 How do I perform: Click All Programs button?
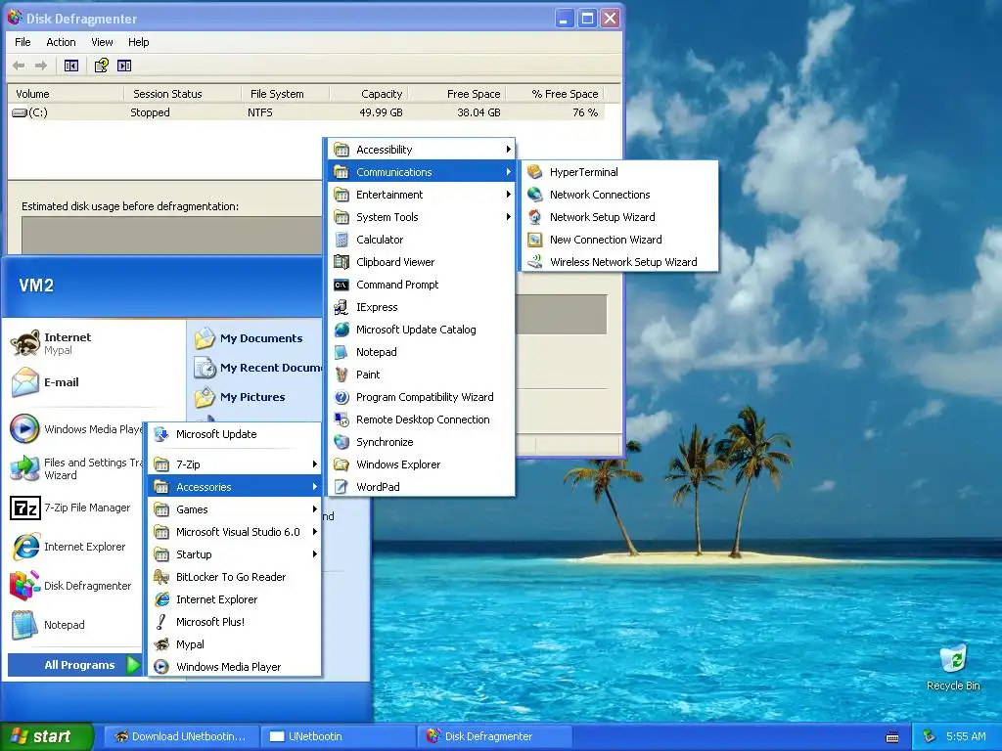pos(74,665)
